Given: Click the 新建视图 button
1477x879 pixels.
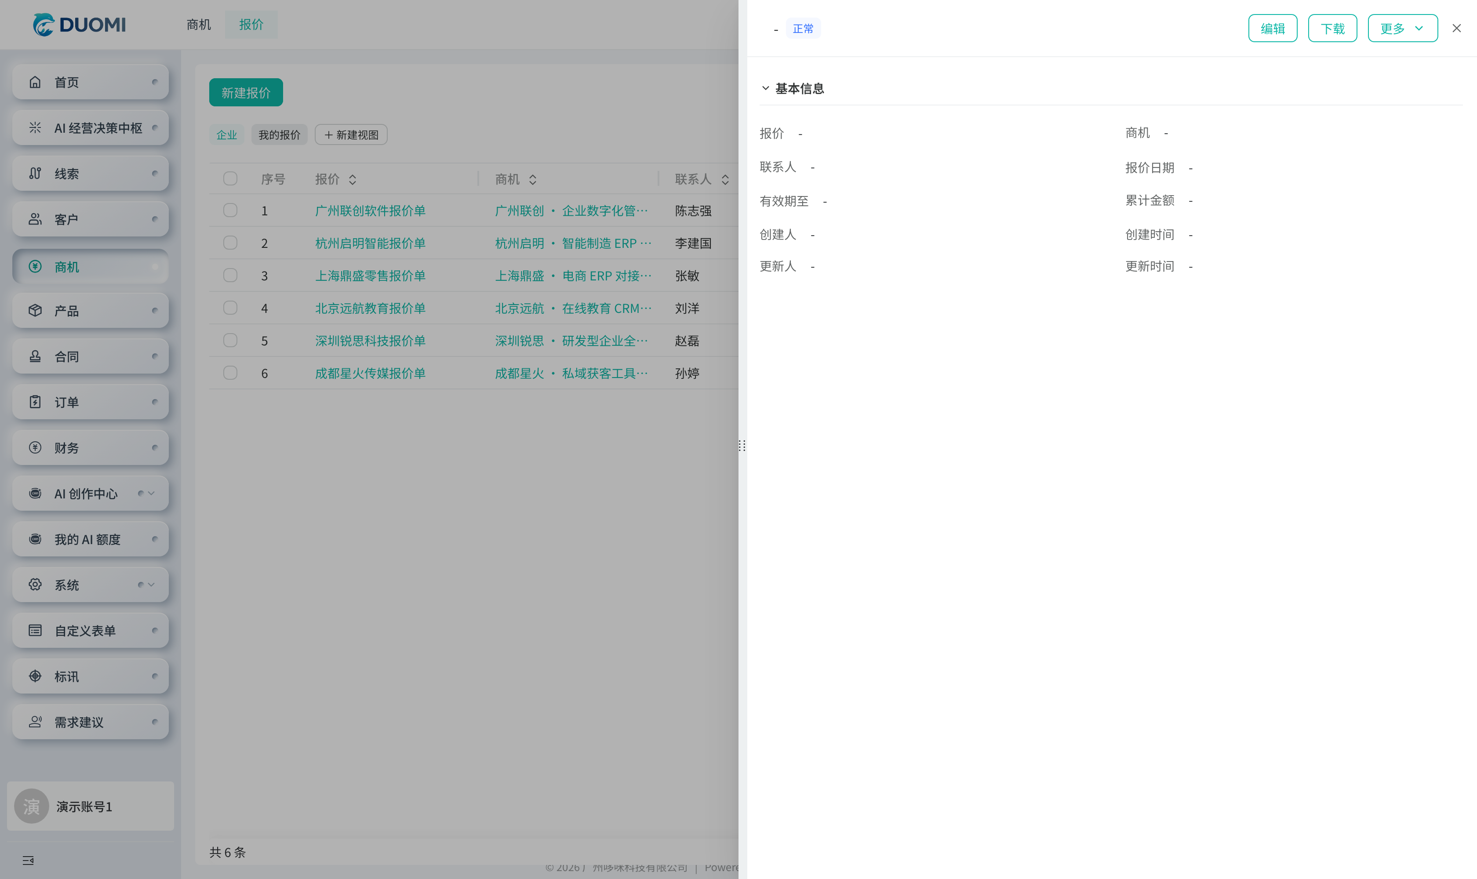Looking at the screenshot, I should (x=351, y=134).
